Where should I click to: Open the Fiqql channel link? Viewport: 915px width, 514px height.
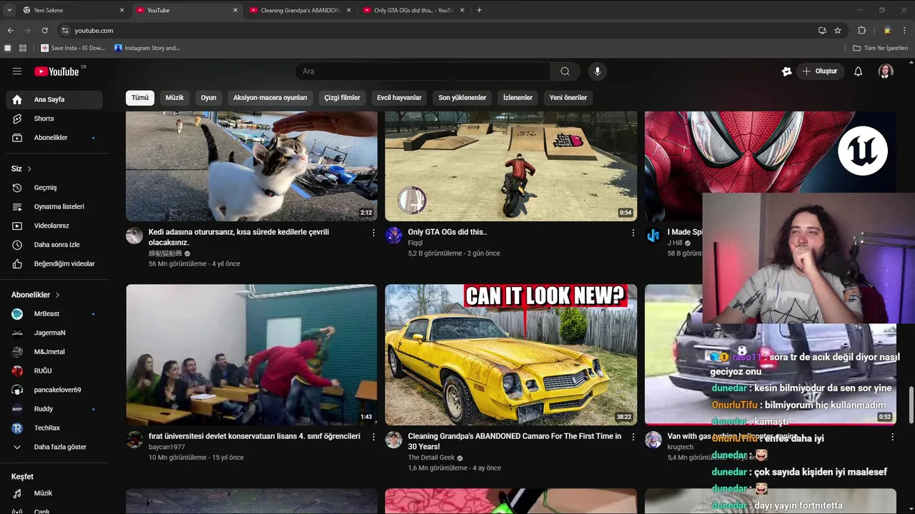coord(415,243)
